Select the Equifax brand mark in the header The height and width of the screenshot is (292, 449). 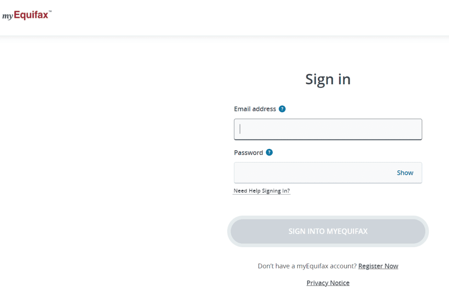(26, 14)
